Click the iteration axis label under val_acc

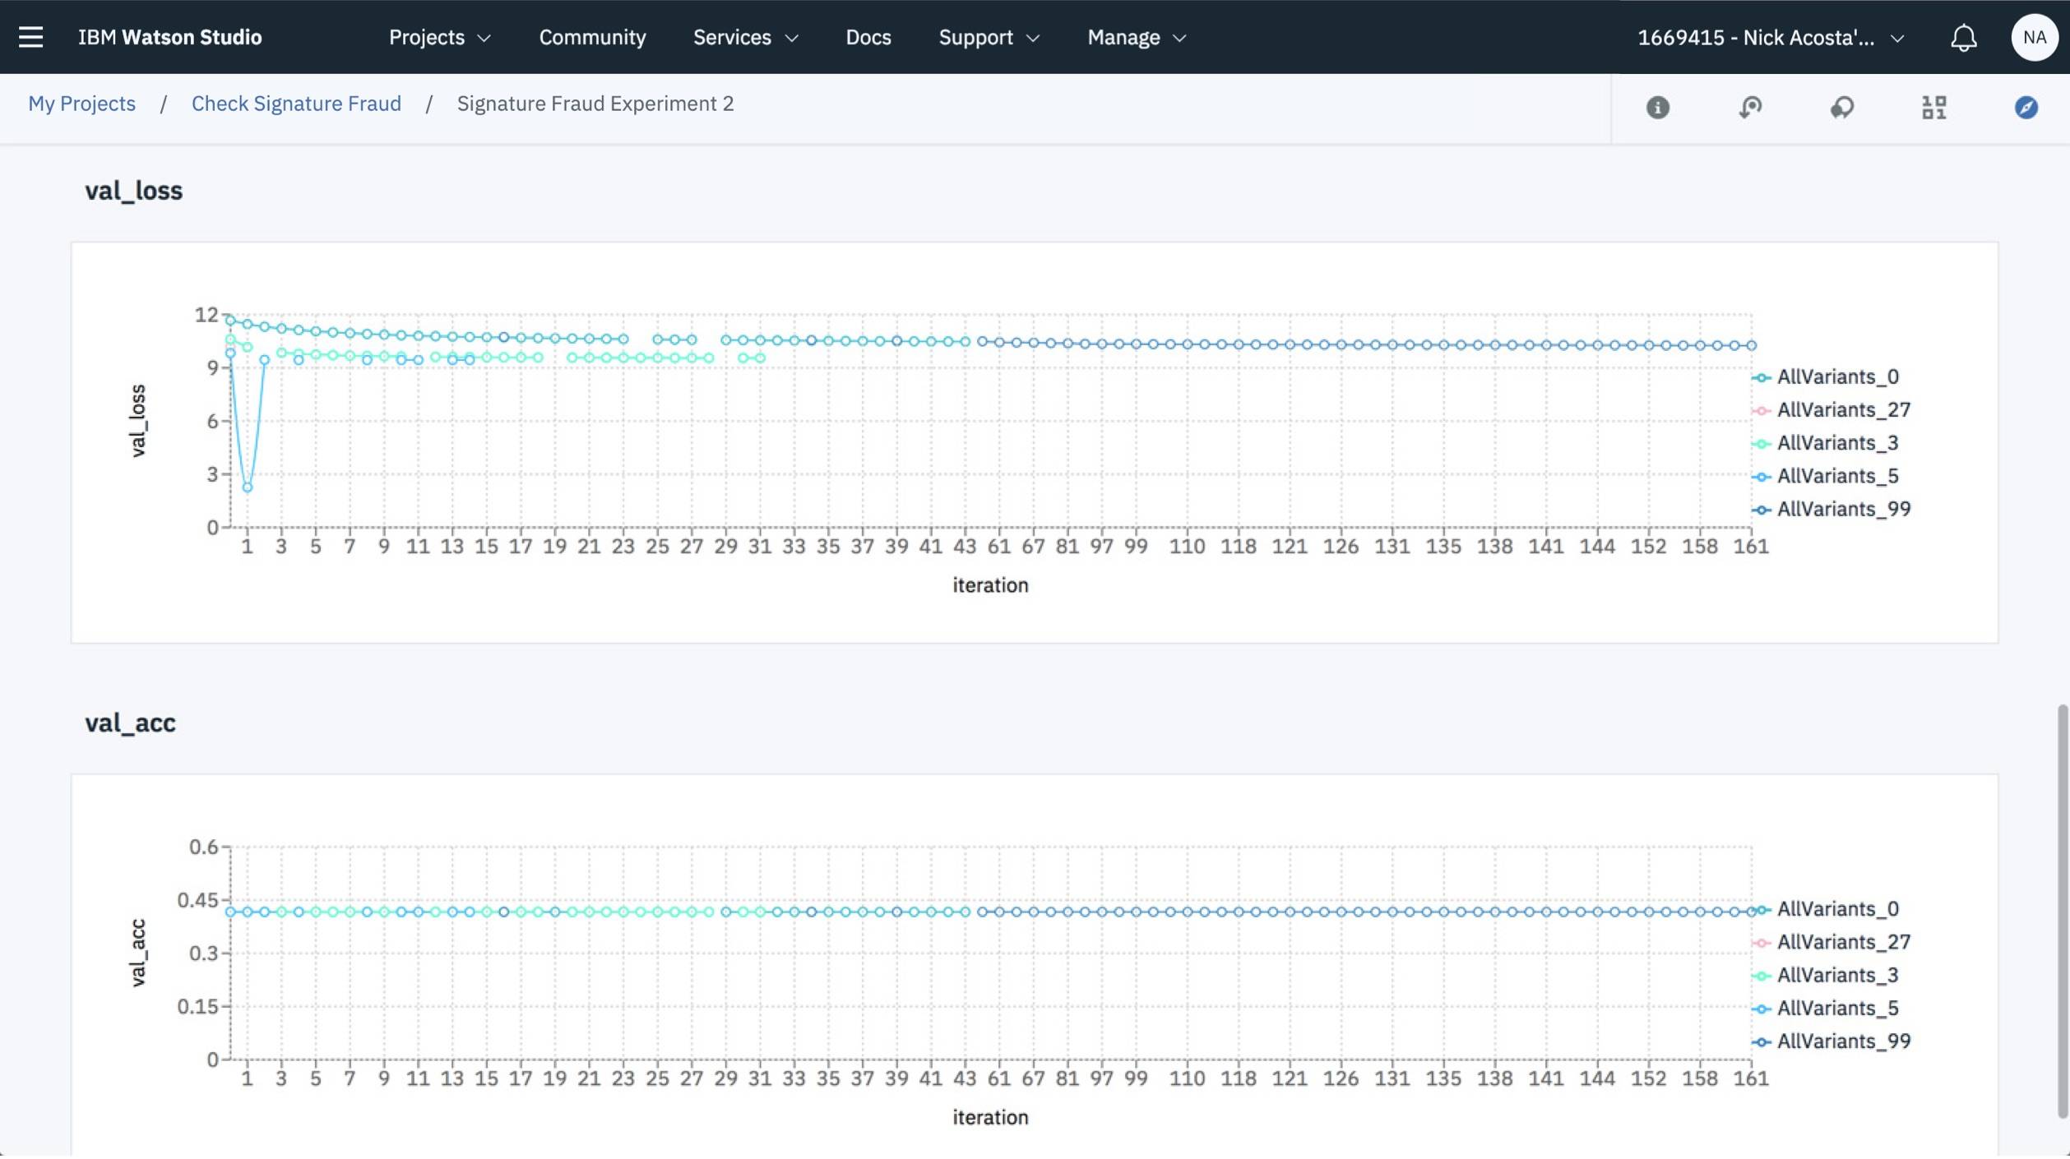990,1117
